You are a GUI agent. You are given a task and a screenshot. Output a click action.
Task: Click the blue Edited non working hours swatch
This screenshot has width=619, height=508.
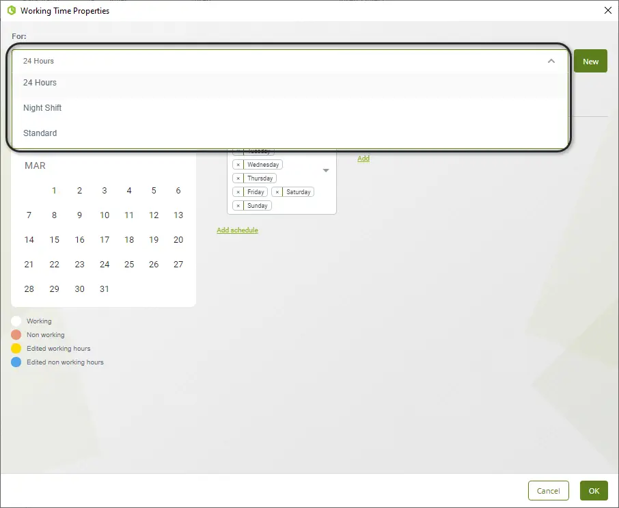[x=16, y=362]
